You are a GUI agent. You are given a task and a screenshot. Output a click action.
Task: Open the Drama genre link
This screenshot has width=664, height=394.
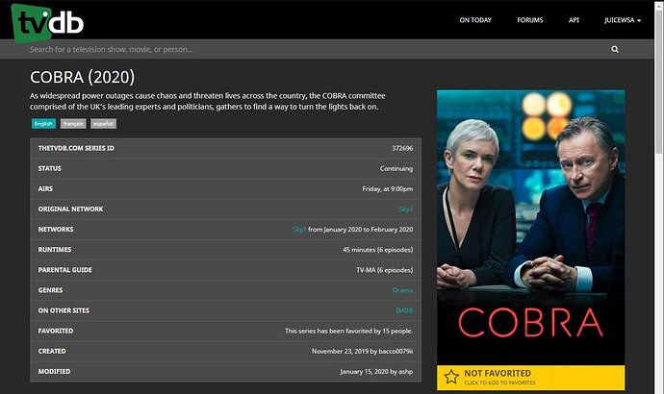click(x=402, y=290)
